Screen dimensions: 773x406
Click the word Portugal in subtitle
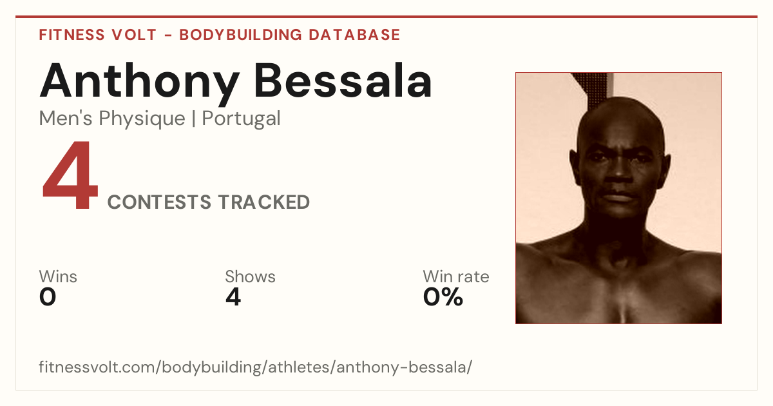tap(242, 119)
